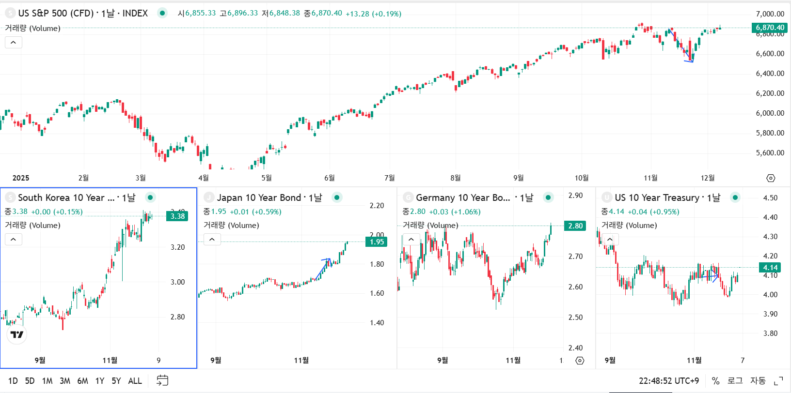791x393 pixels.
Task: Switch to the 3M time range
Action: pos(65,381)
